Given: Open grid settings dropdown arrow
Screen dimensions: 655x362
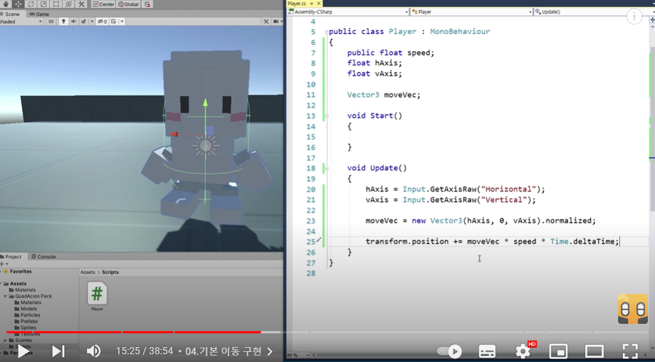Looking at the screenshot, I should pyautogui.click(x=122, y=21).
